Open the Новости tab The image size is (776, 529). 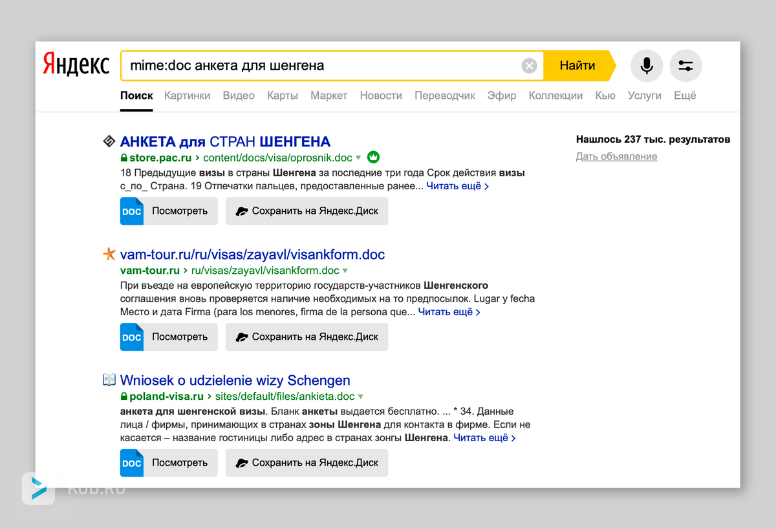pos(381,96)
